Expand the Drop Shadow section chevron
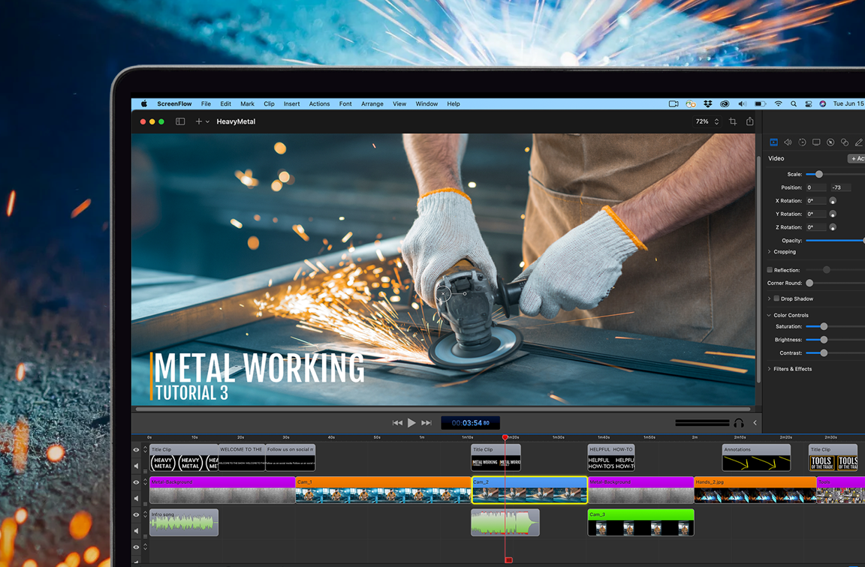 click(x=769, y=298)
